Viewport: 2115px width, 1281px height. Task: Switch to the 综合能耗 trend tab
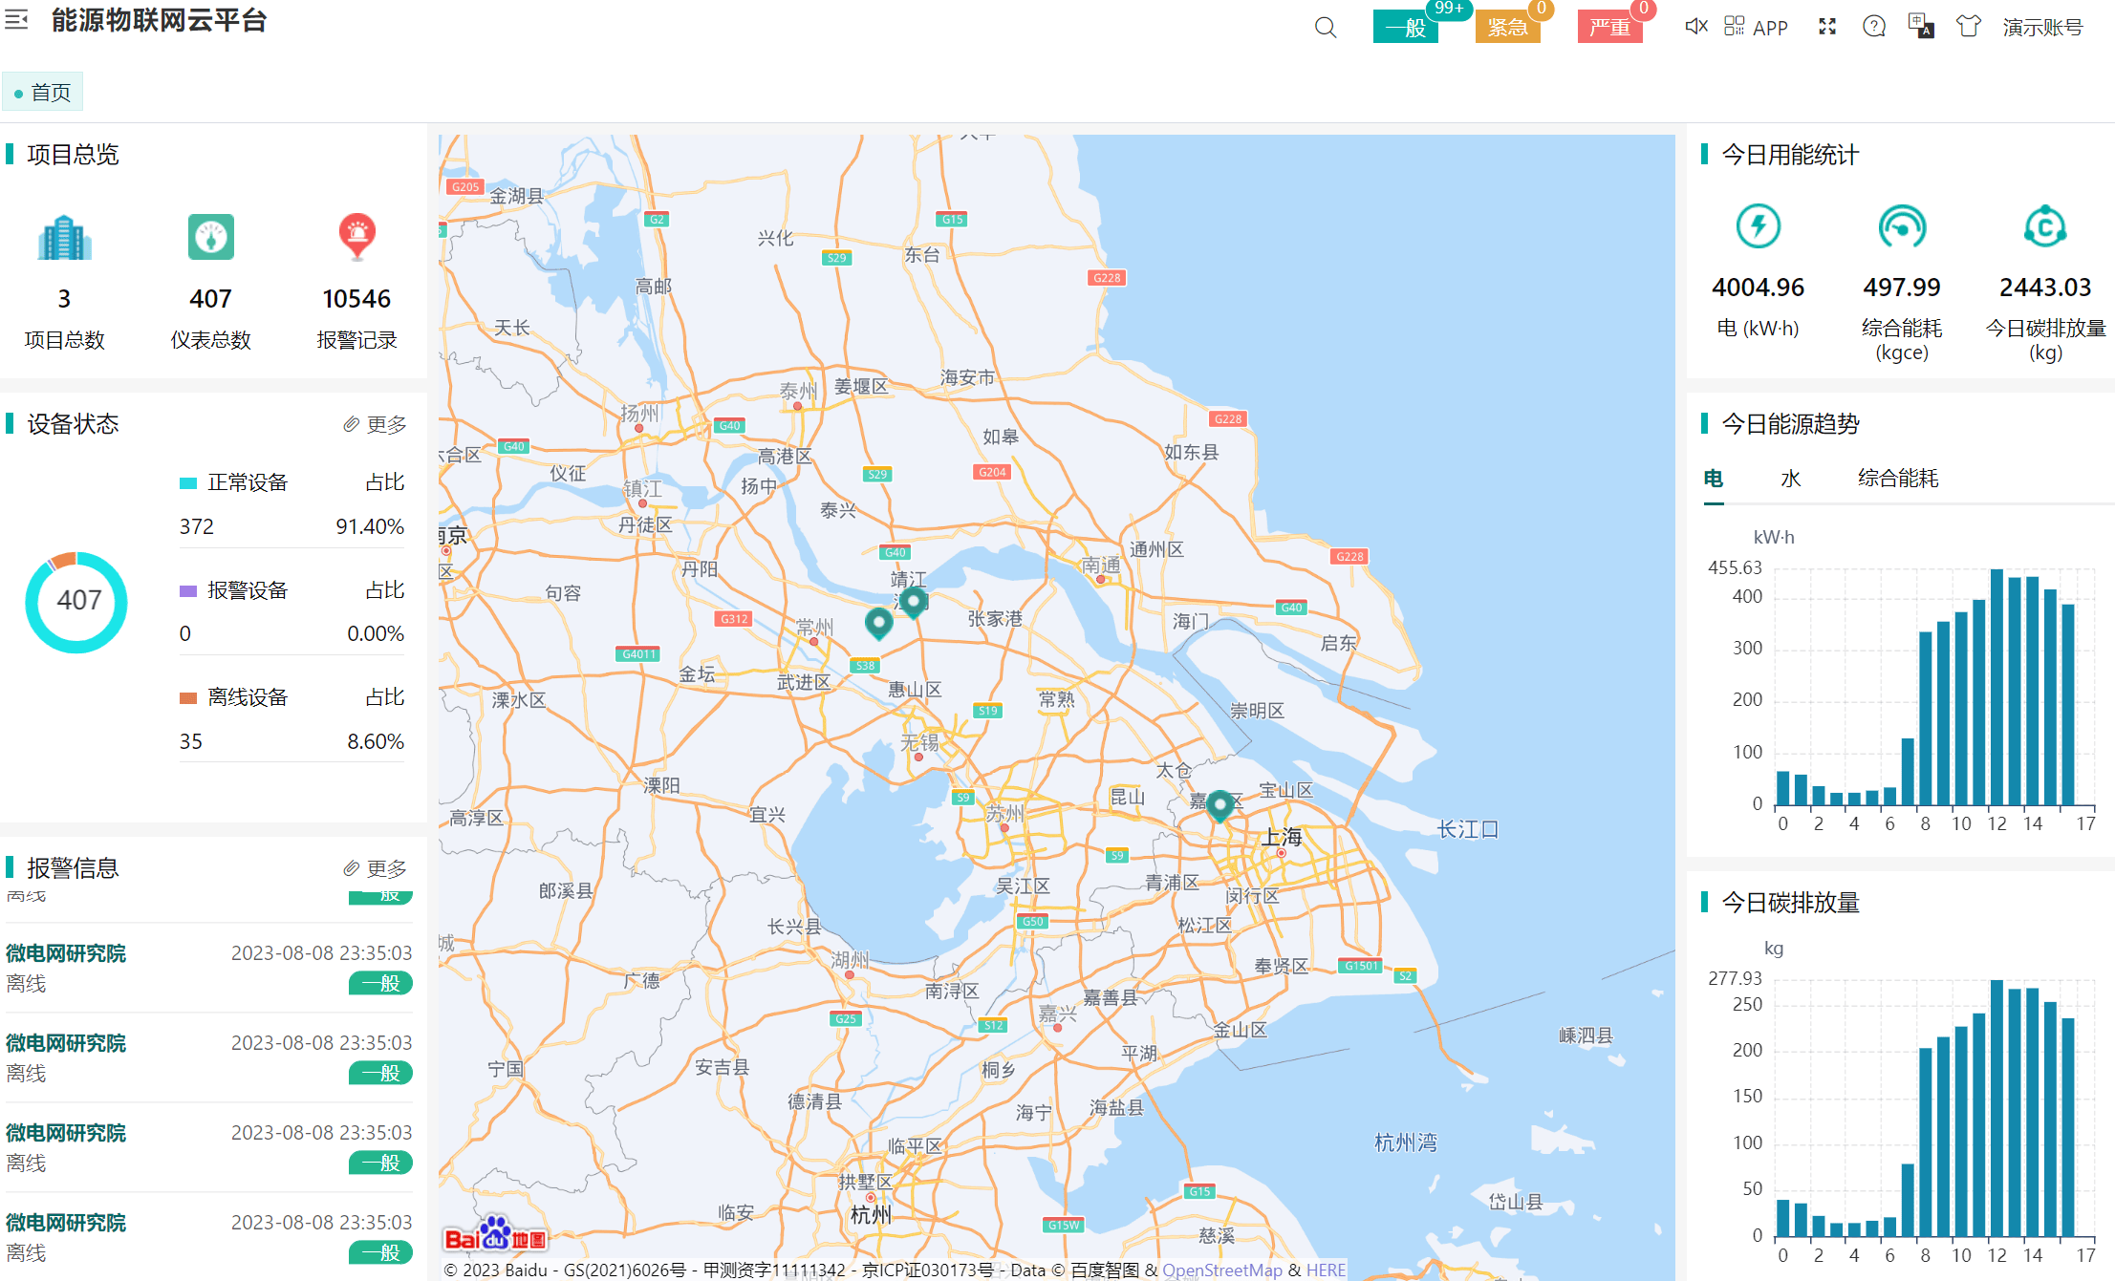click(1898, 479)
